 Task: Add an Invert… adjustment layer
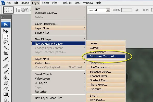tap(106, 96)
